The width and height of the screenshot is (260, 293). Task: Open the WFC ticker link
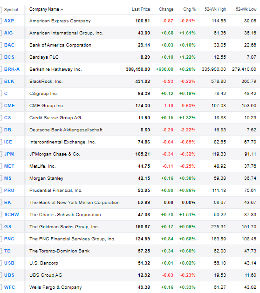[x=9, y=287]
